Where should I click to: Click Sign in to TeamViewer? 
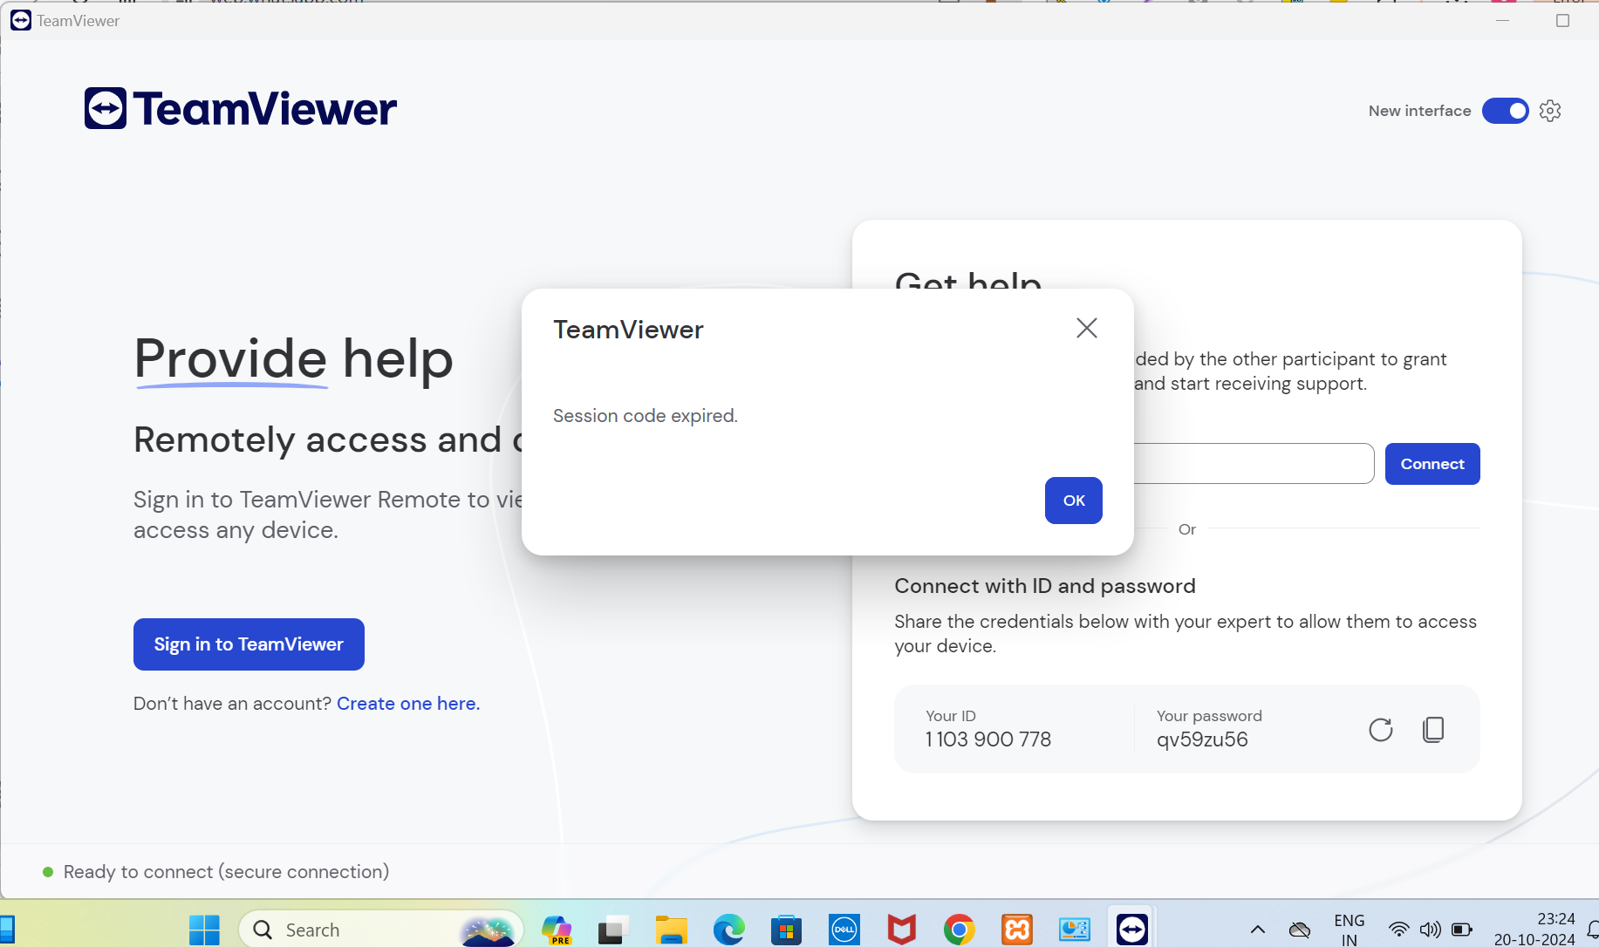click(249, 644)
